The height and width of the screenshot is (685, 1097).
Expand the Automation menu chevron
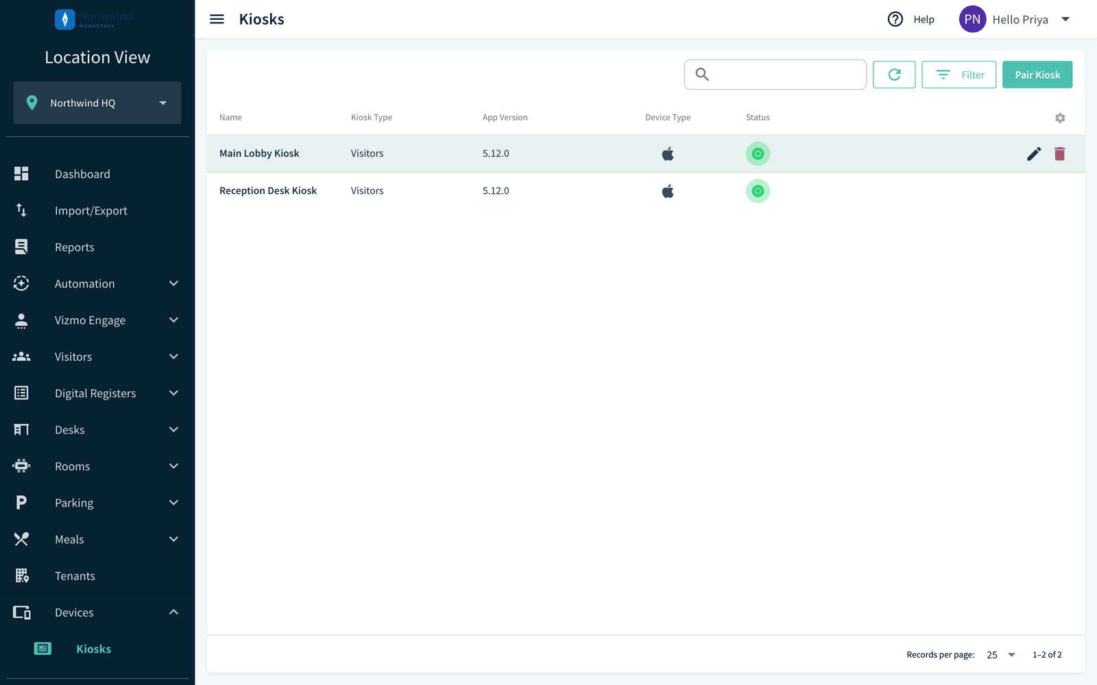click(x=173, y=284)
